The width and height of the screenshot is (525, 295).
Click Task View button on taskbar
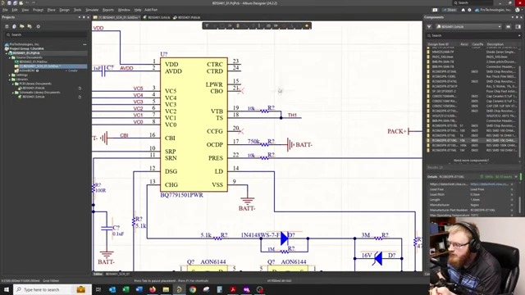coord(98,289)
